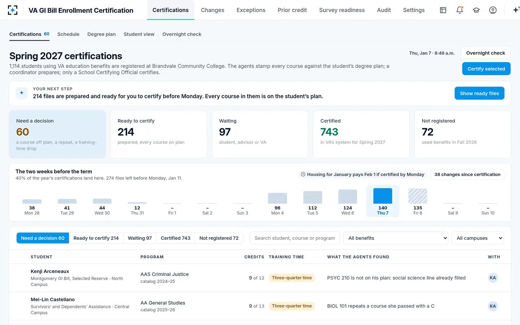Click Mei-Lin Castellano's KA avatar
The image size is (520, 325).
(x=493, y=306)
